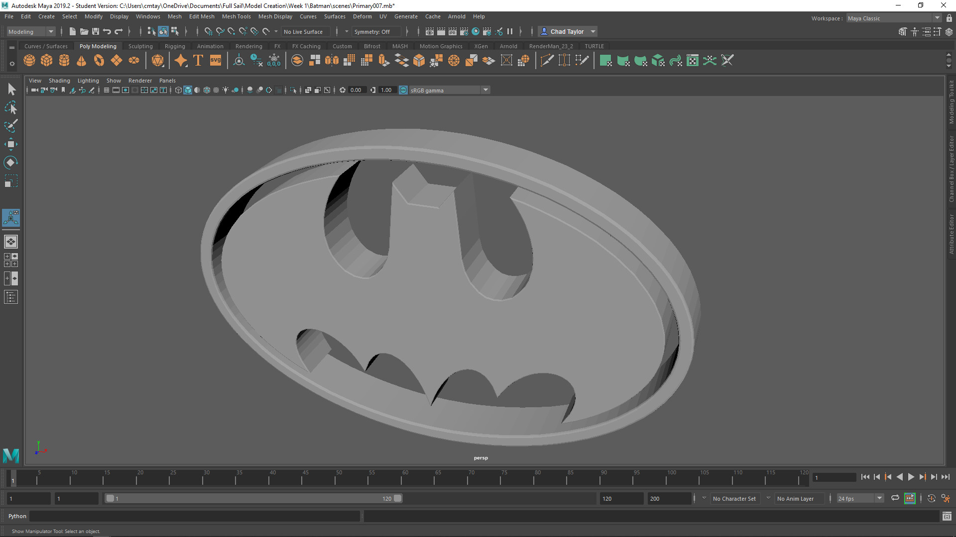Image resolution: width=956 pixels, height=537 pixels.
Task: Open the No Live Surface dropdown
Action: click(306, 31)
